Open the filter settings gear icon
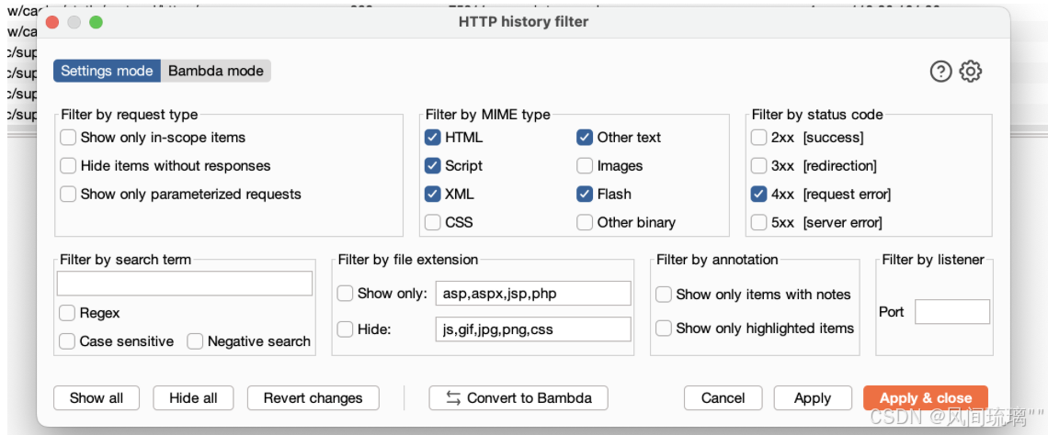The width and height of the screenshot is (1048, 435). click(x=971, y=72)
